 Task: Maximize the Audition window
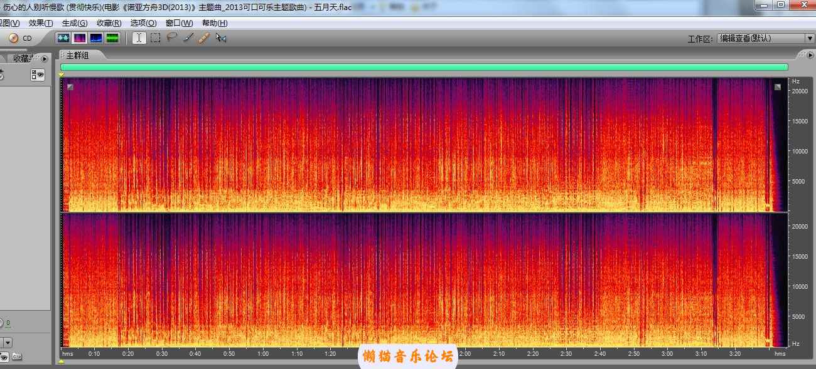click(780, 4)
